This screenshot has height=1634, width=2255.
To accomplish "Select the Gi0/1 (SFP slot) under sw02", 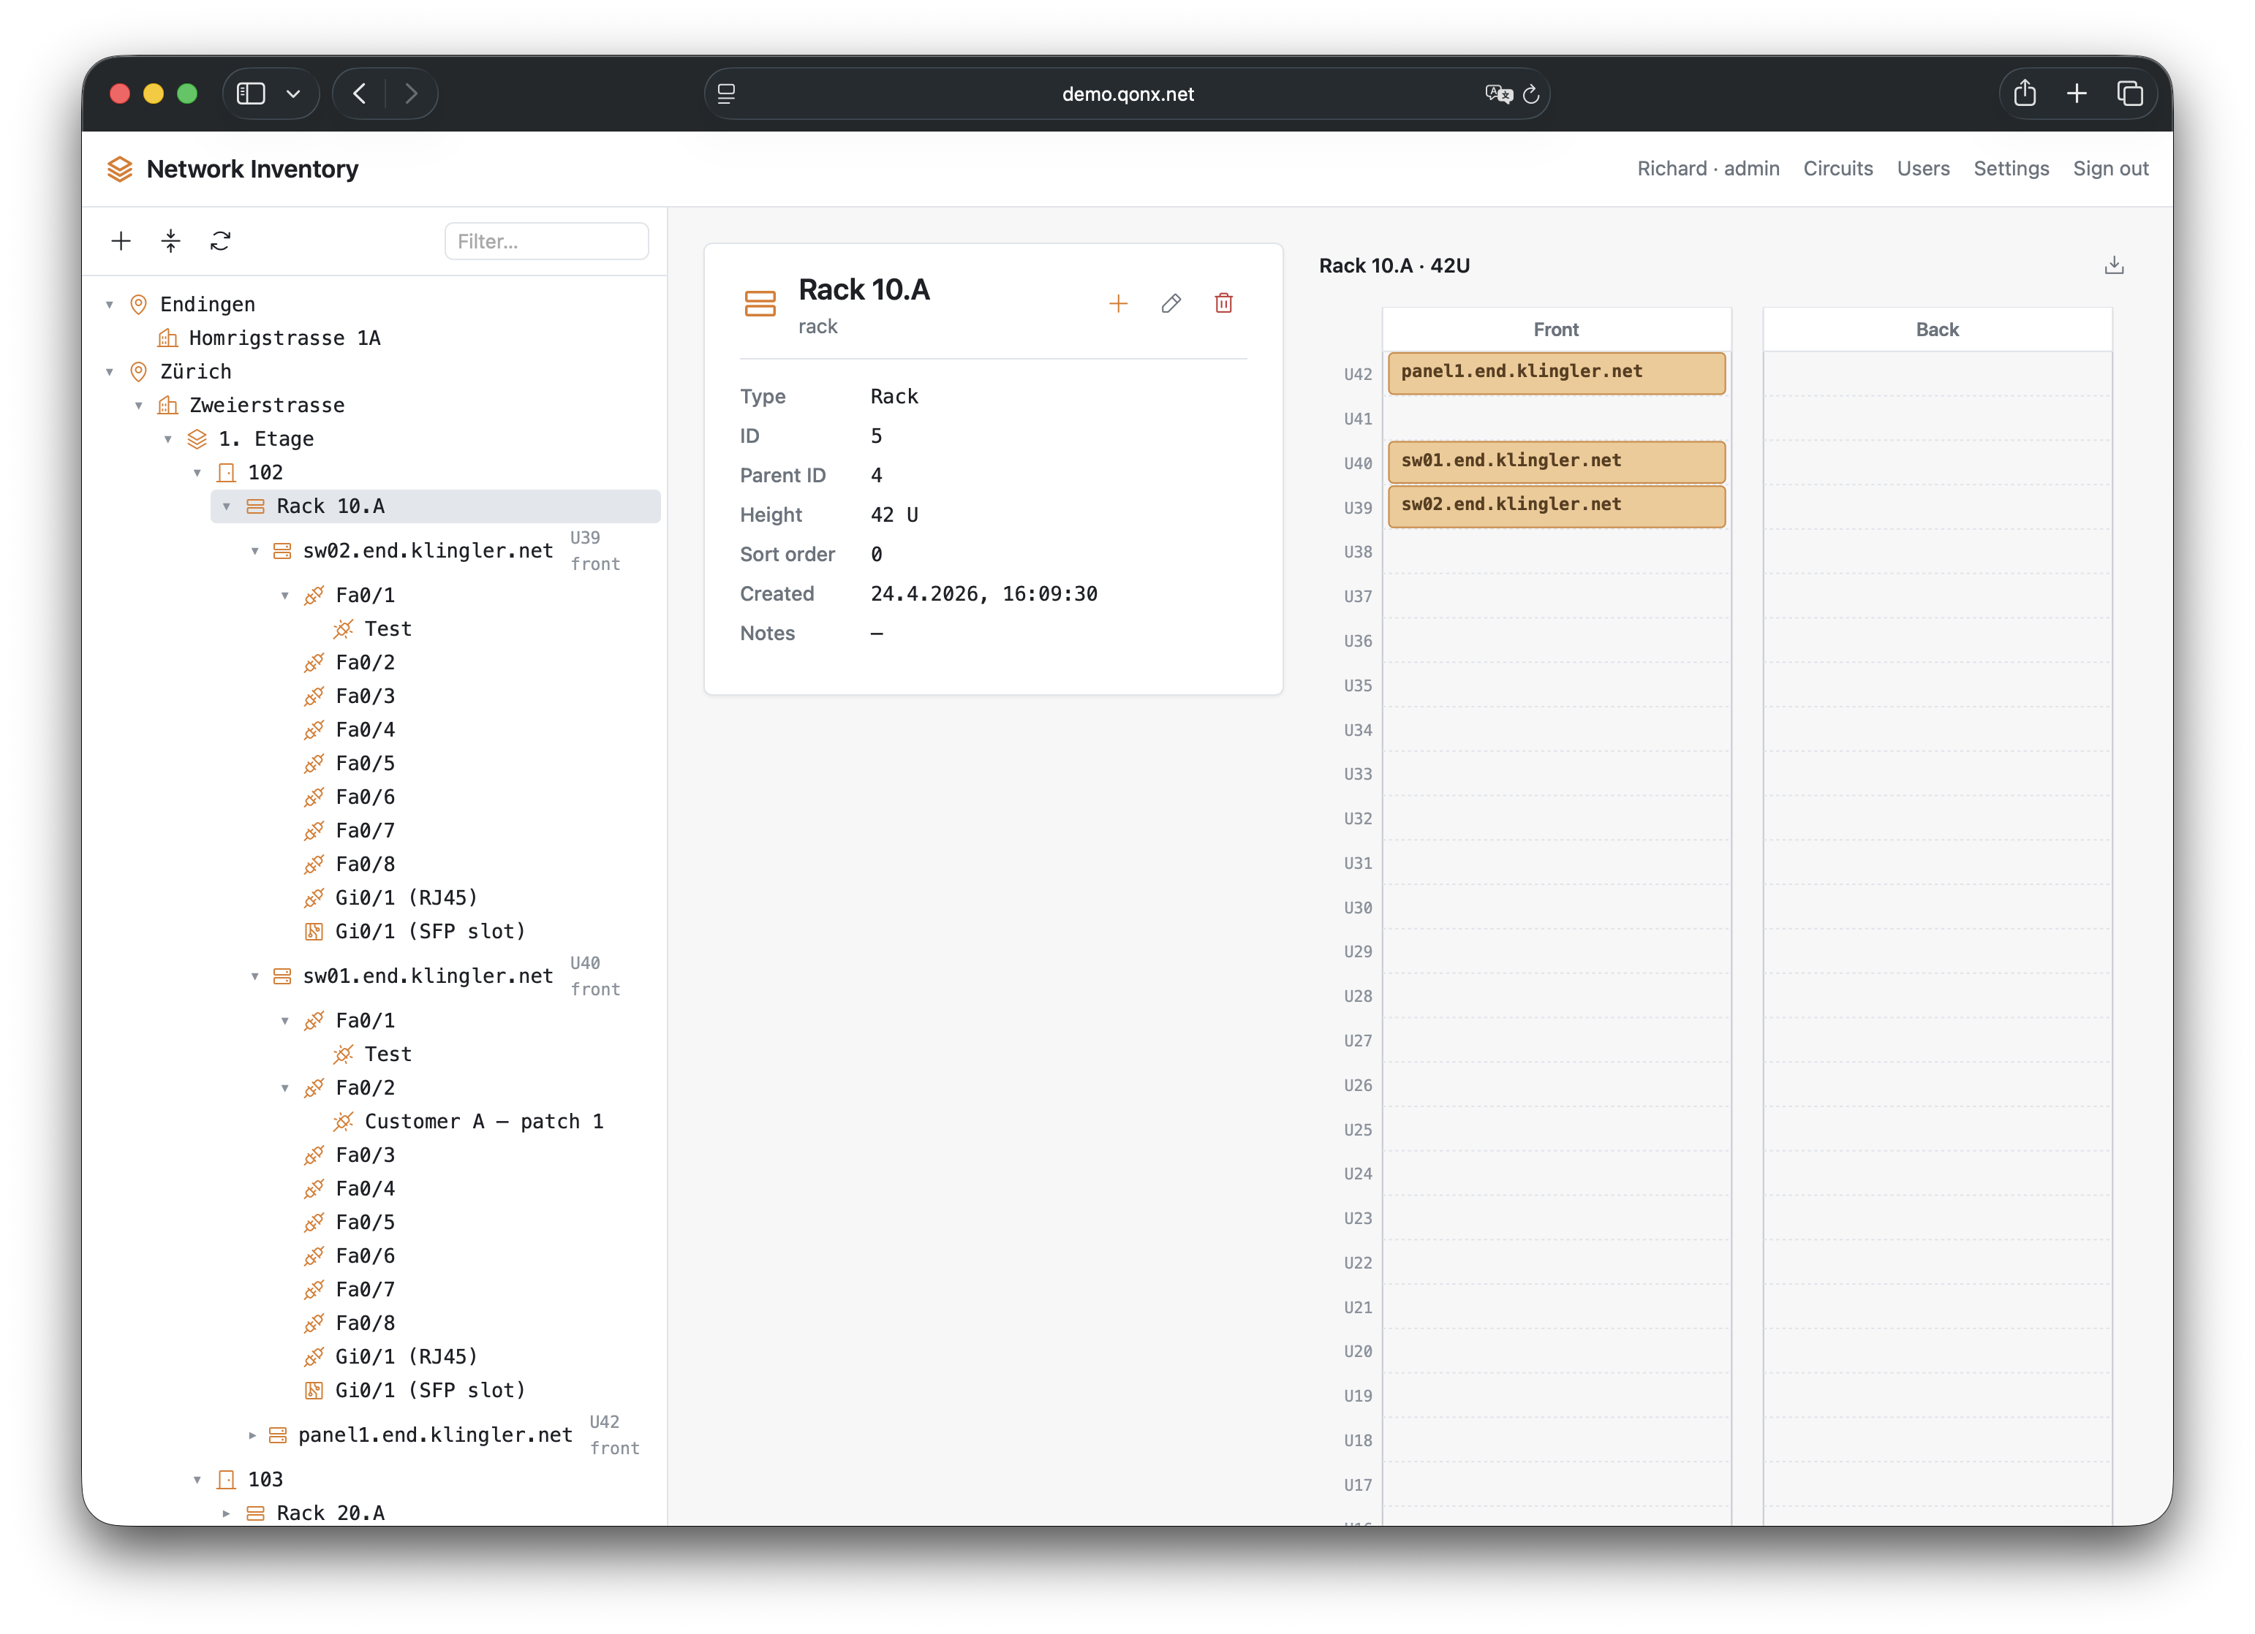I will click(x=429, y=931).
